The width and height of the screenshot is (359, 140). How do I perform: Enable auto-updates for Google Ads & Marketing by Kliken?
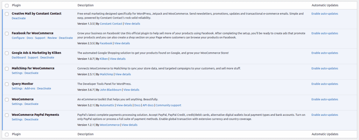click(325, 53)
